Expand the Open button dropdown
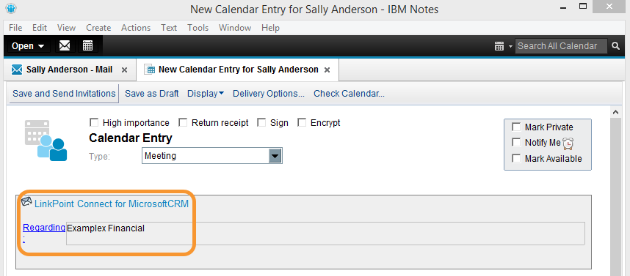This screenshot has width=630, height=276. point(28,45)
